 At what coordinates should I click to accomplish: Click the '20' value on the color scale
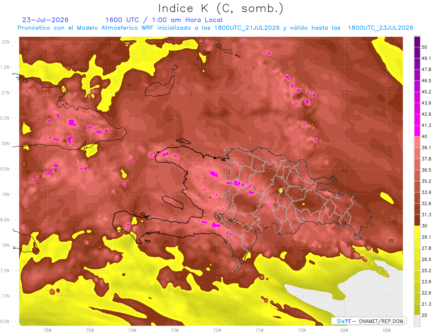point(425,315)
